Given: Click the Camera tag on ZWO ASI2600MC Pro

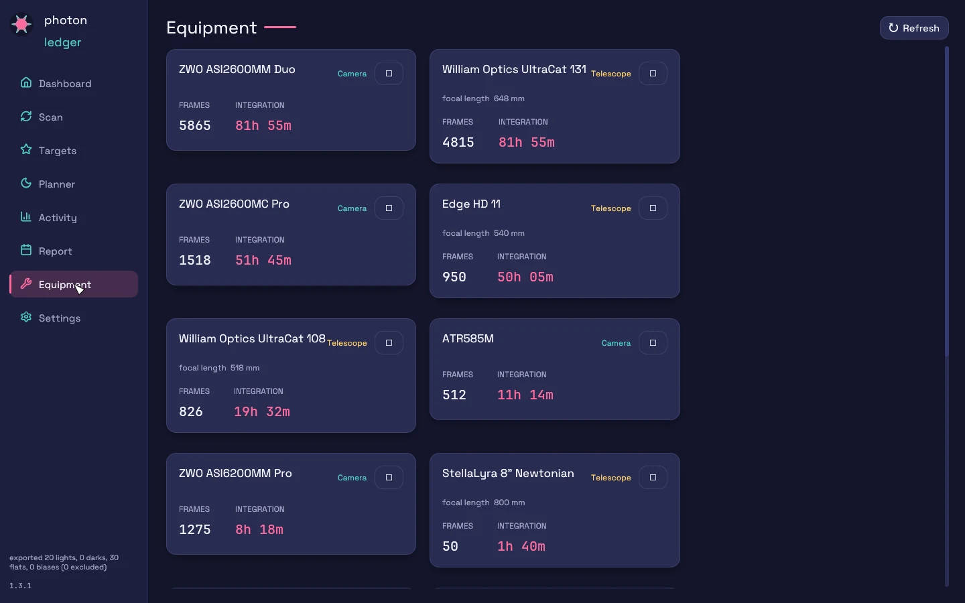Looking at the screenshot, I should click(x=352, y=208).
